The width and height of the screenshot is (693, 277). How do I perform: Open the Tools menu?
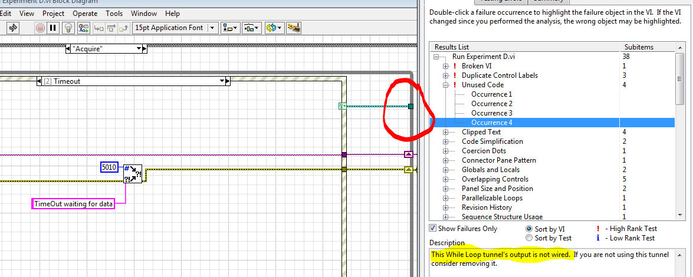click(114, 13)
